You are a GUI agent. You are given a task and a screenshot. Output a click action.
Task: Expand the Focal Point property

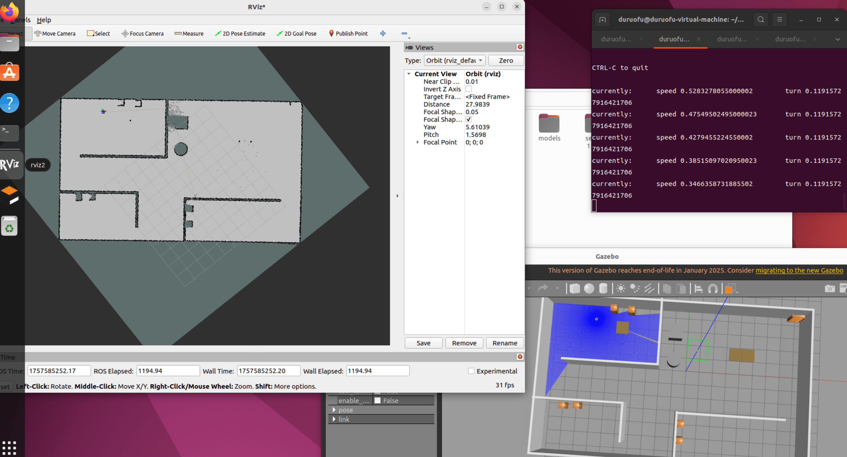pyautogui.click(x=418, y=142)
